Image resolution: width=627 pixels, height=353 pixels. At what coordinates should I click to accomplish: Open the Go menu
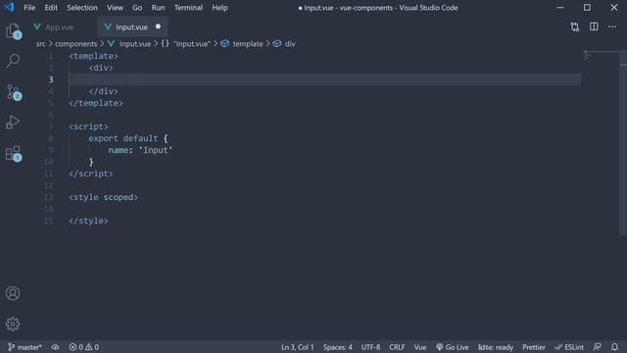[137, 8]
